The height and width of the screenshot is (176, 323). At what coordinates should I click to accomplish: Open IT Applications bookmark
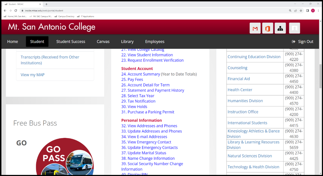(86, 17)
